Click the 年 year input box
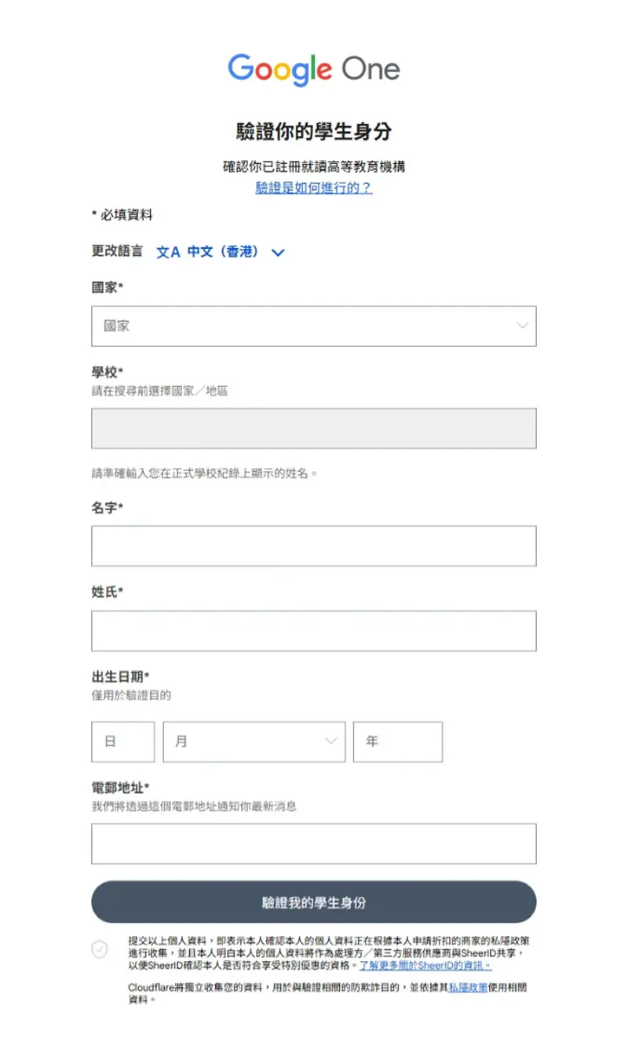This screenshot has height=1045, width=628. click(398, 742)
